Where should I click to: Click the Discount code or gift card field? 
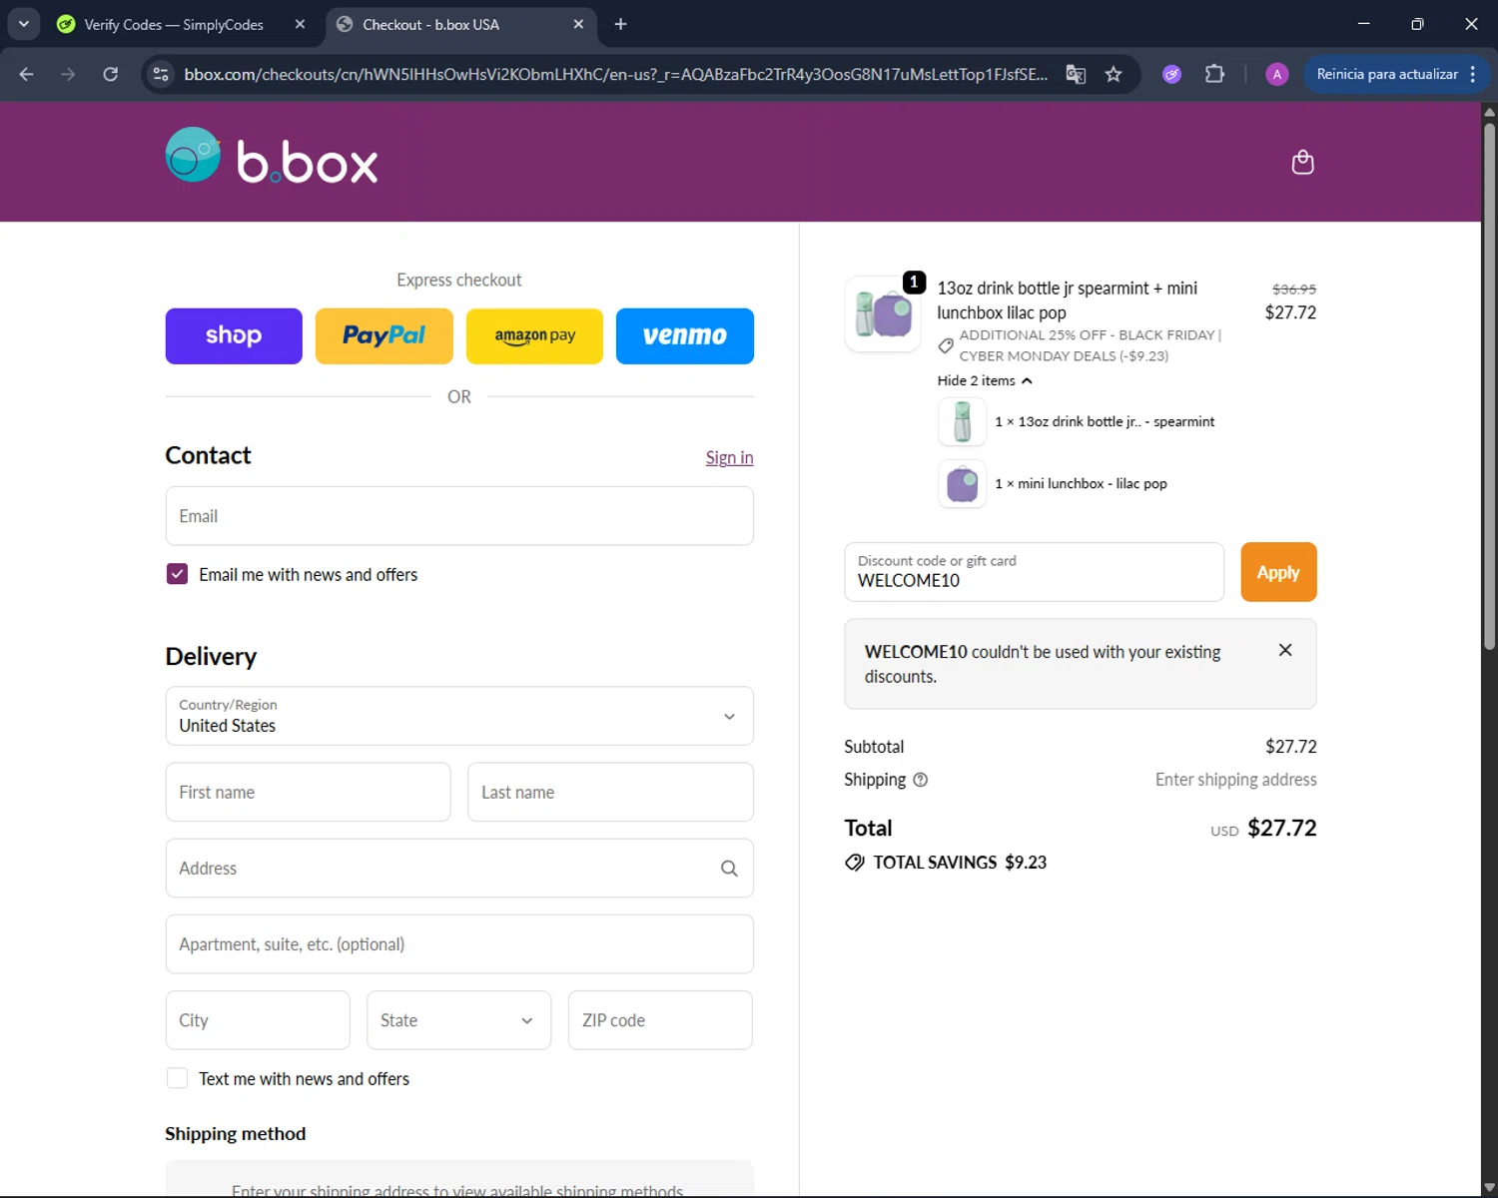[x=1034, y=572]
